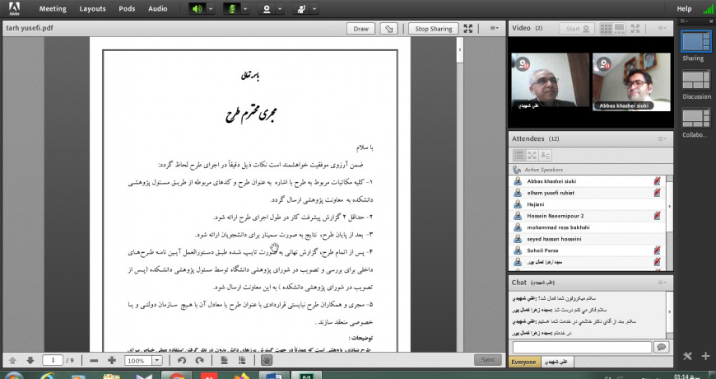
Task: Click the add new layout plus icon
Action: pyautogui.click(x=705, y=356)
